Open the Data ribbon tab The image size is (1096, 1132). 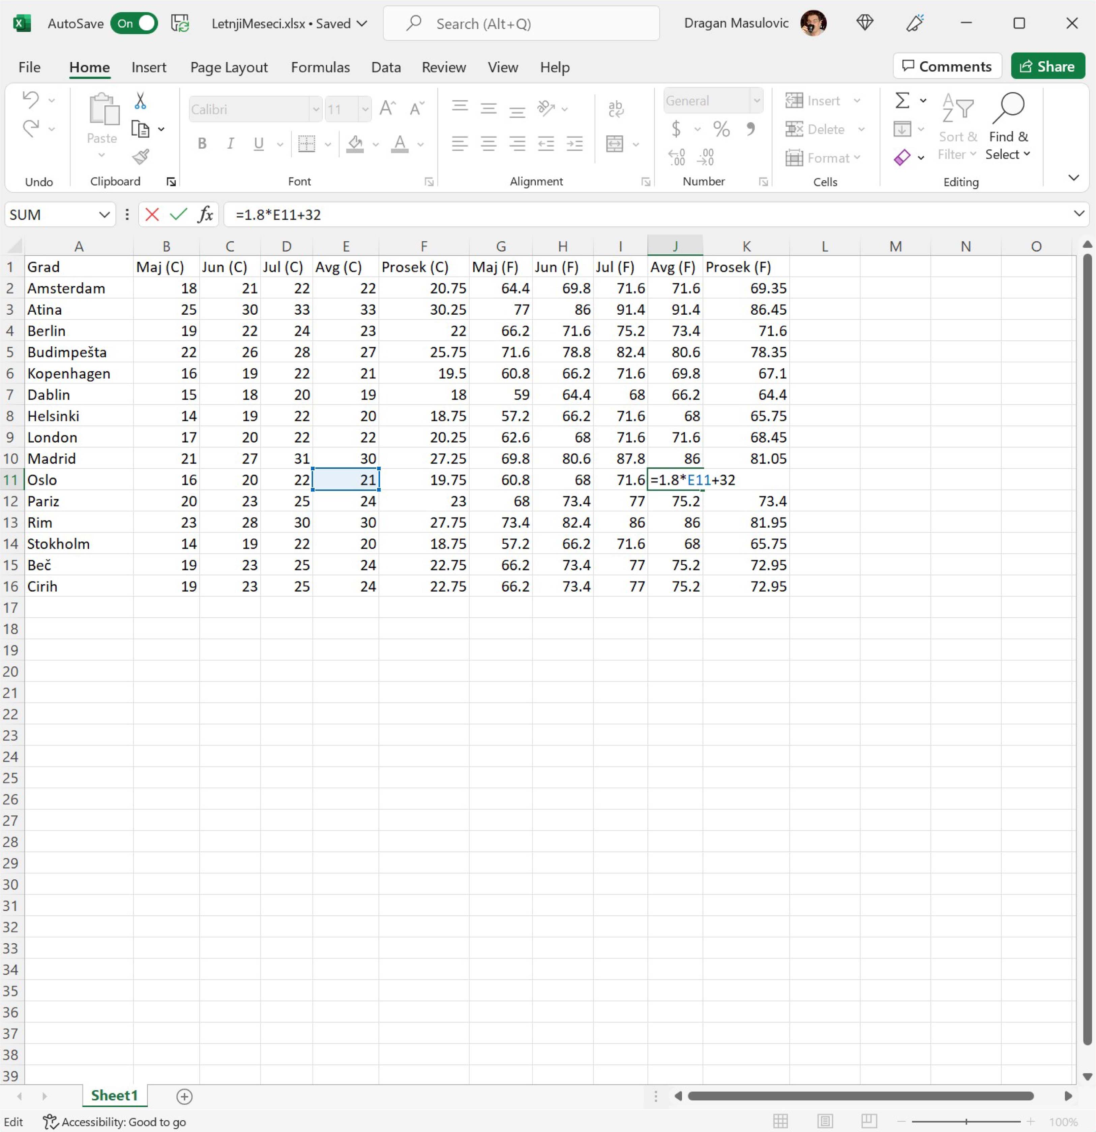coord(386,68)
